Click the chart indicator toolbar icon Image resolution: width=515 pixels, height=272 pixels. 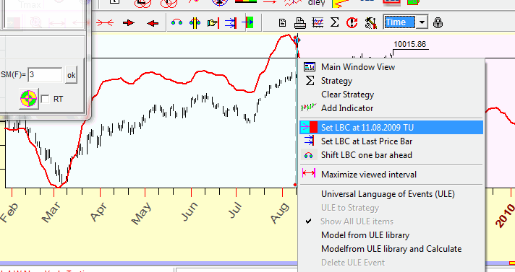tap(318, 22)
